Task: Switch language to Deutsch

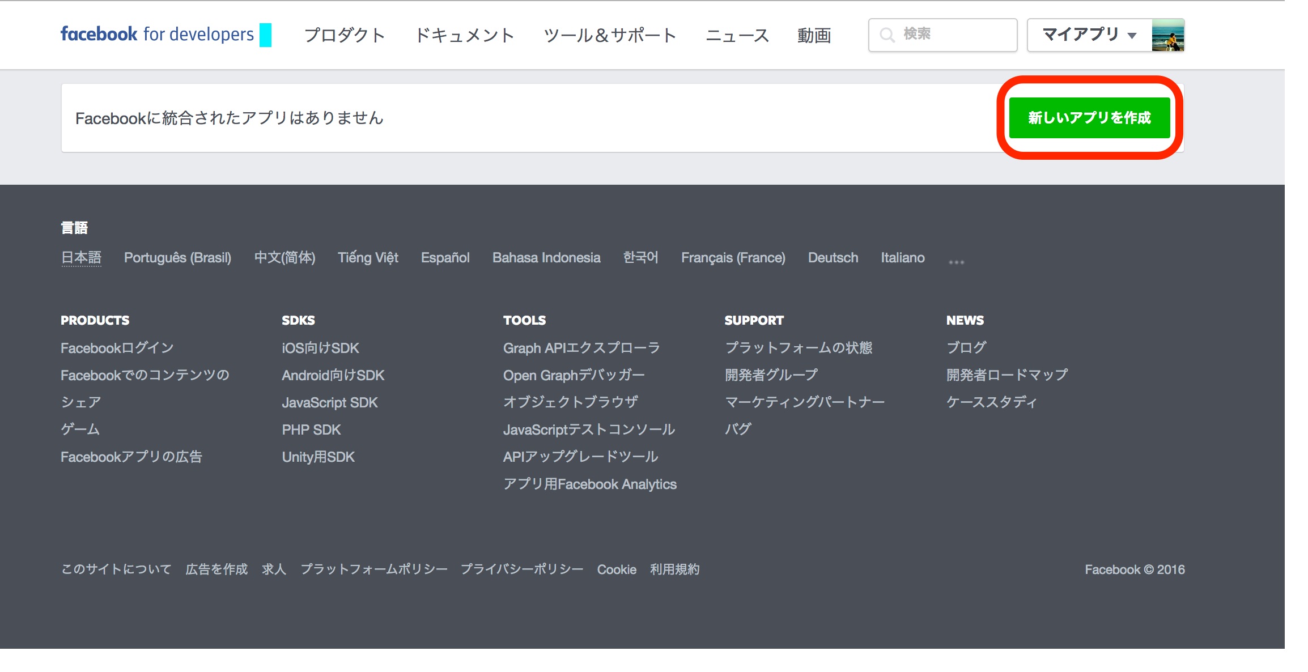Action: 833,258
